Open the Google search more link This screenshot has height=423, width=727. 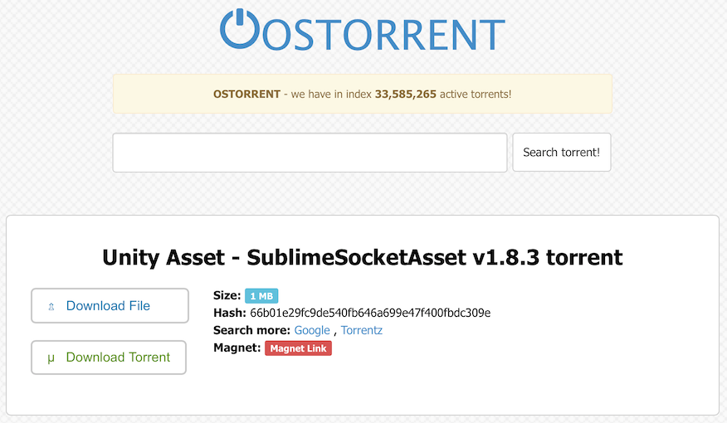[x=312, y=330]
